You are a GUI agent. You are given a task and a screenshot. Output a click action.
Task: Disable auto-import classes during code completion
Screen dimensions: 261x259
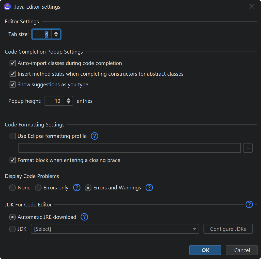13,63
